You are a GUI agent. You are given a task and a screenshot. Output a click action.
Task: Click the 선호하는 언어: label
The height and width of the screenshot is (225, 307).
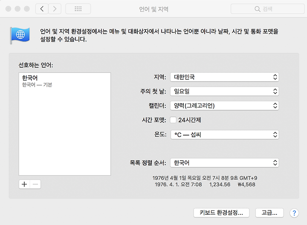pyautogui.click(x=36, y=65)
